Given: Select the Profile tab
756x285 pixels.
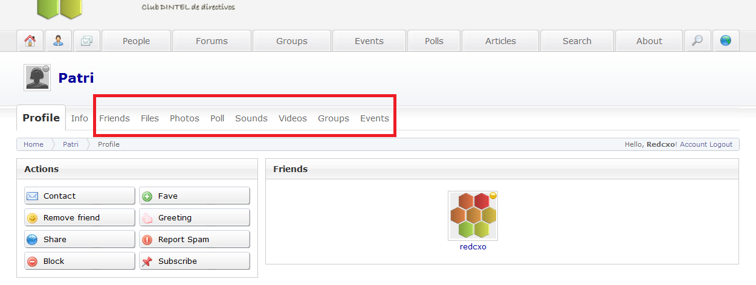Looking at the screenshot, I should point(41,118).
